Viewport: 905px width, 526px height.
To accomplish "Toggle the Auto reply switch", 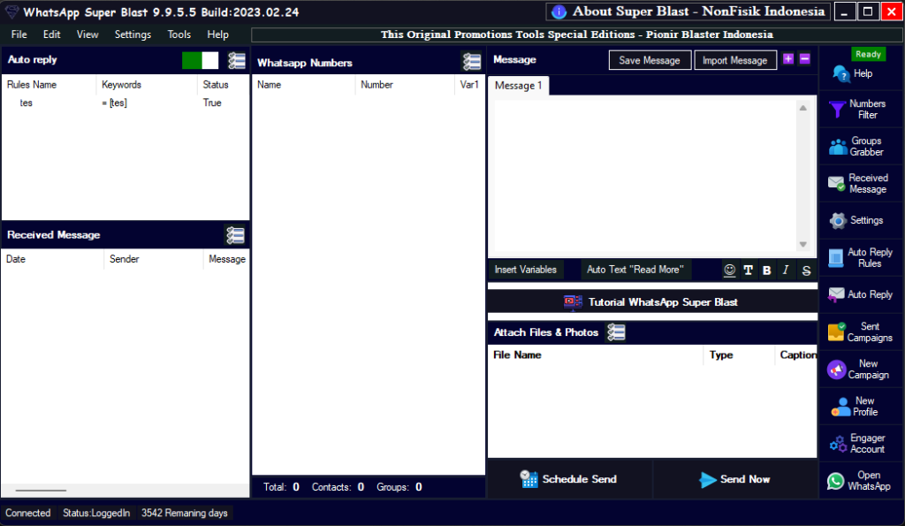I will (200, 60).
